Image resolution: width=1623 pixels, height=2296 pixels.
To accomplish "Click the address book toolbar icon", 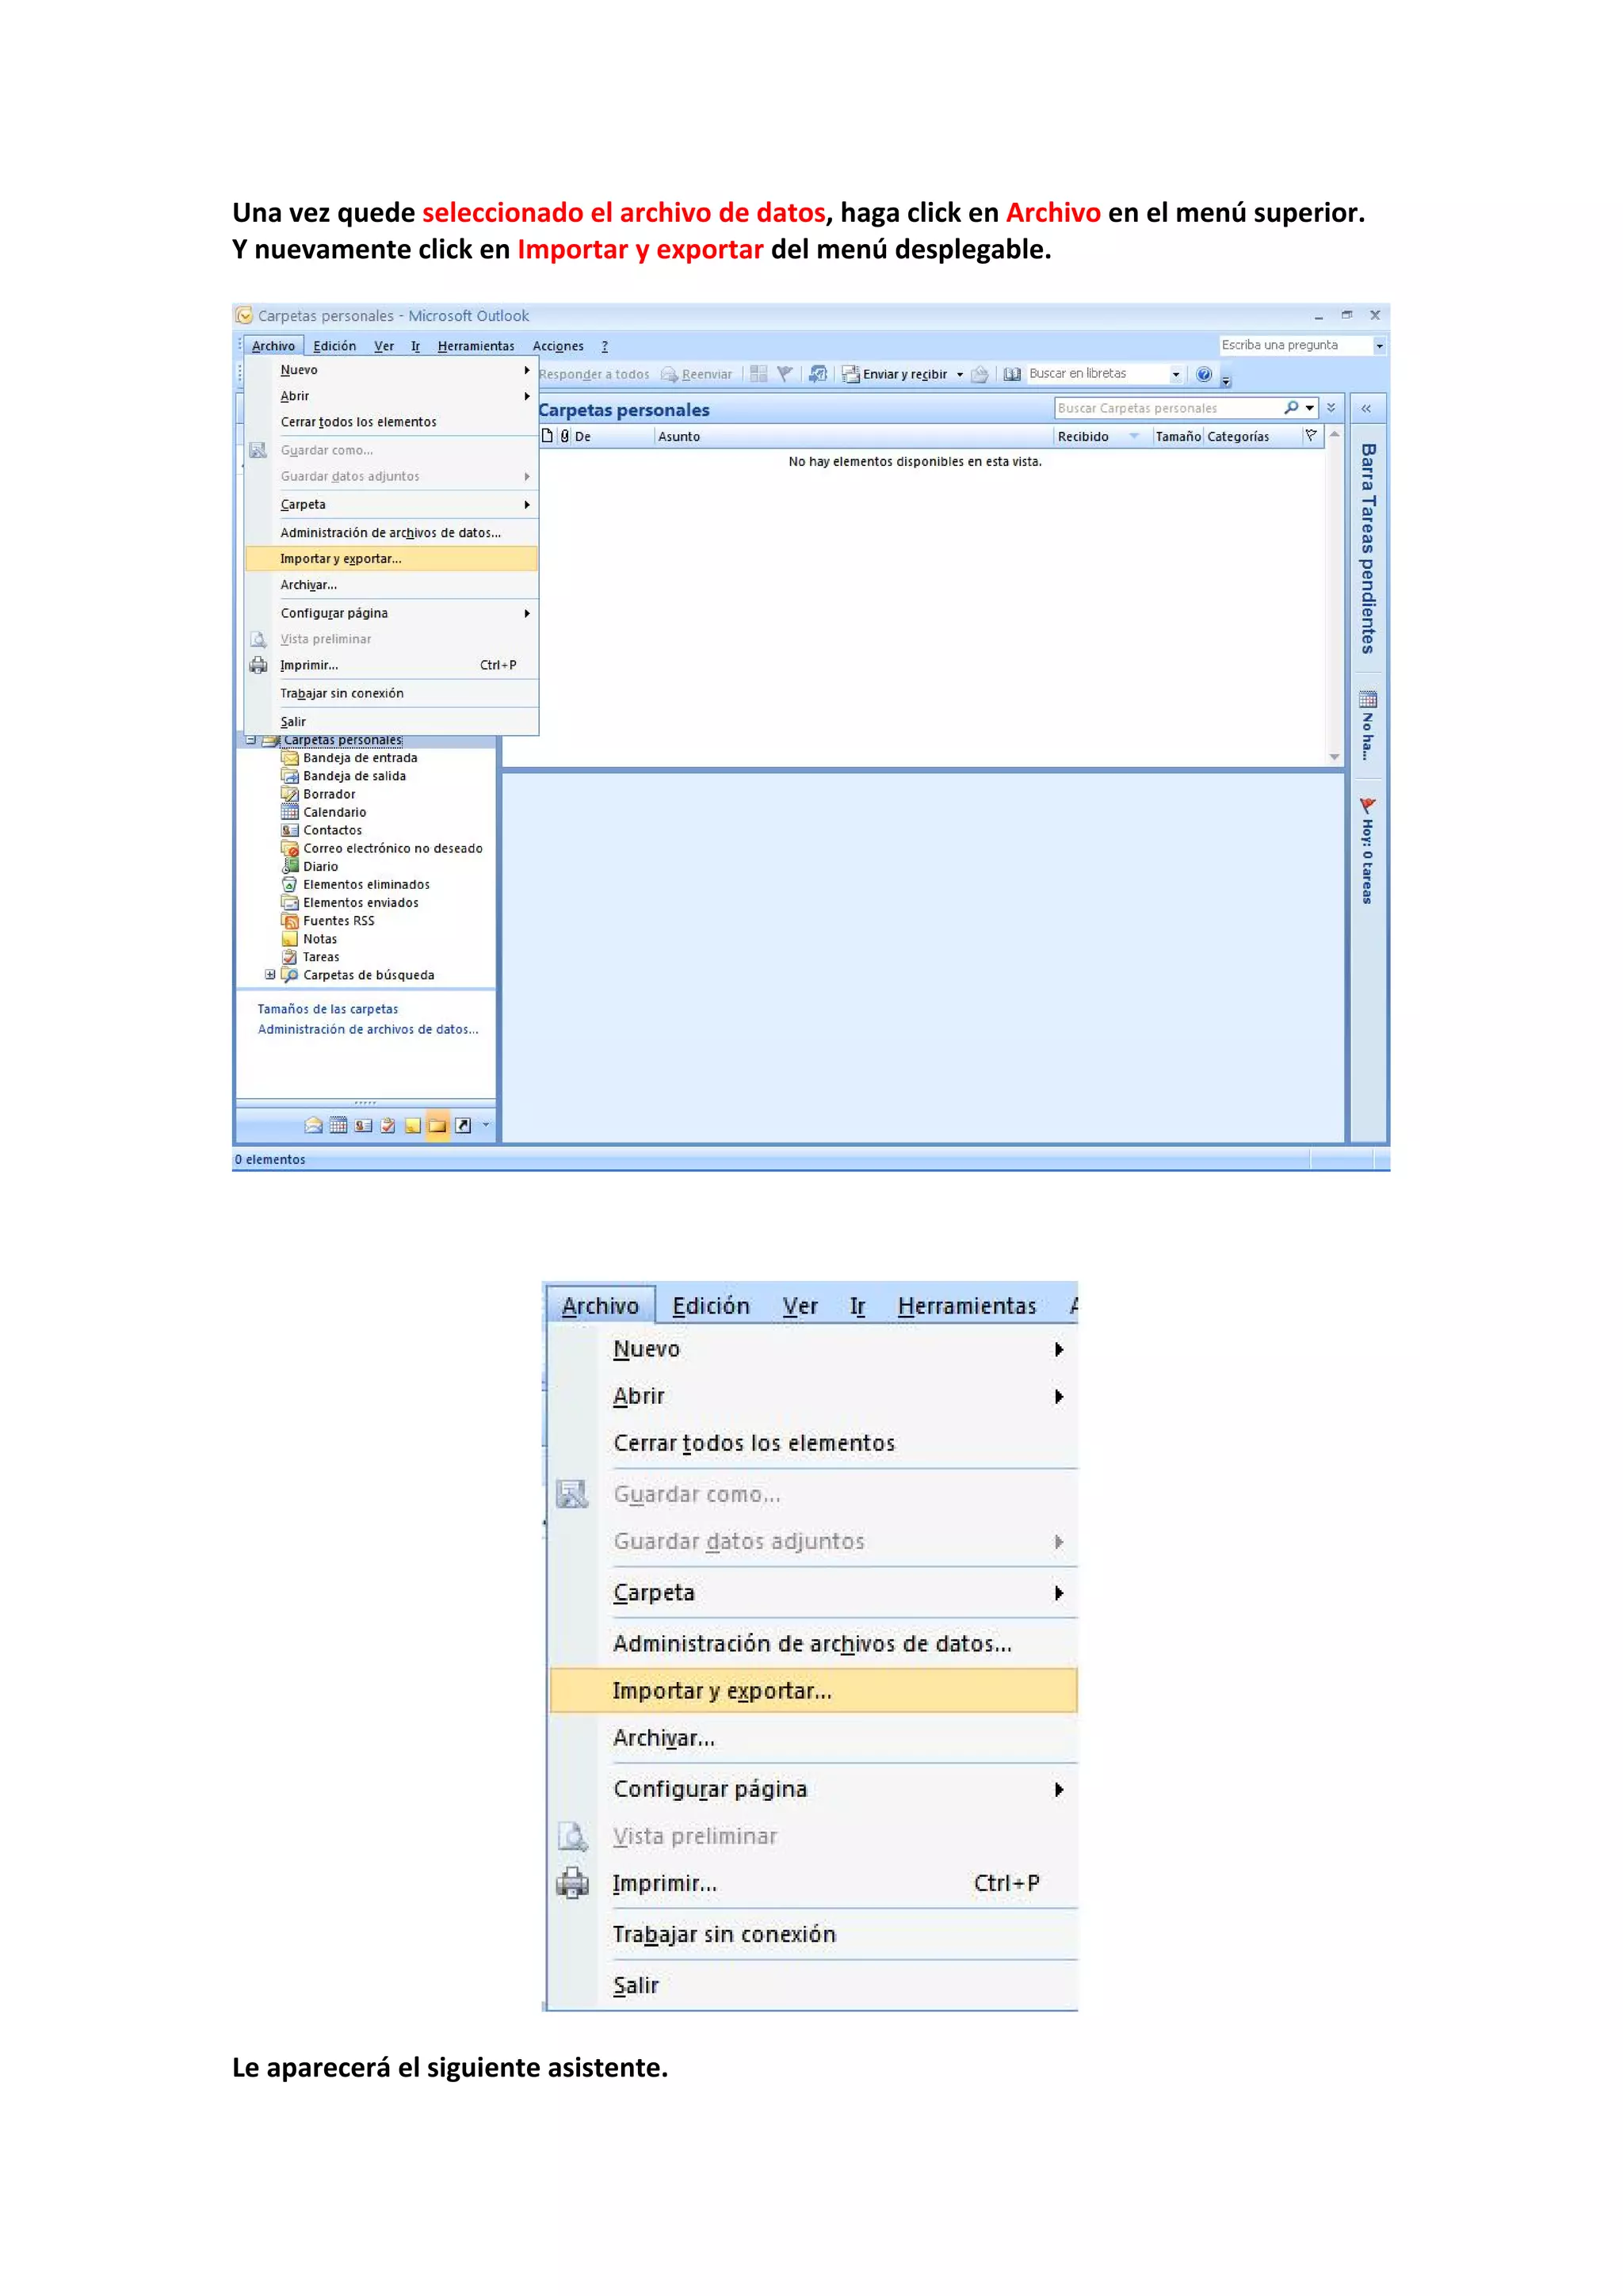I will (1012, 374).
